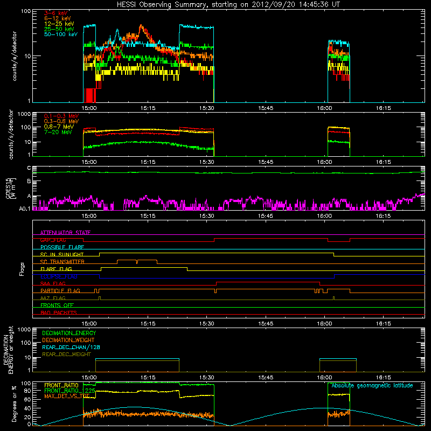Click 15:45 tick under the keV plot
431x431 pixels.
coord(266,108)
